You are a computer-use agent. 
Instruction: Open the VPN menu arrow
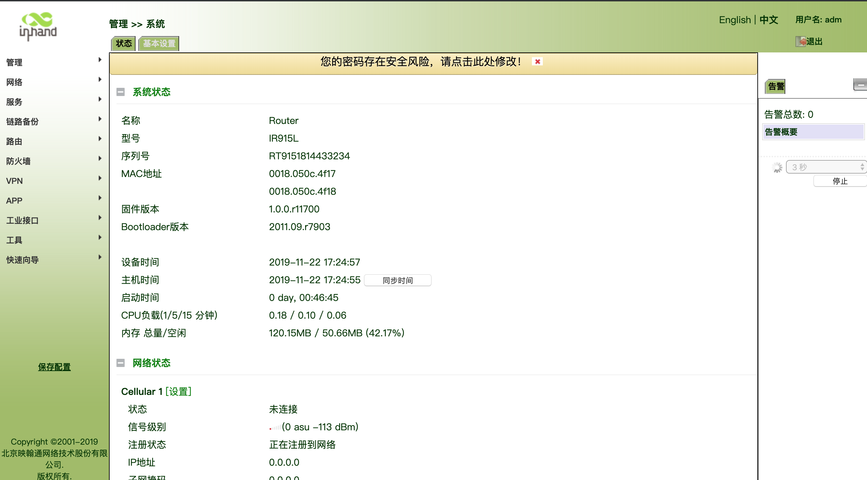100,178
